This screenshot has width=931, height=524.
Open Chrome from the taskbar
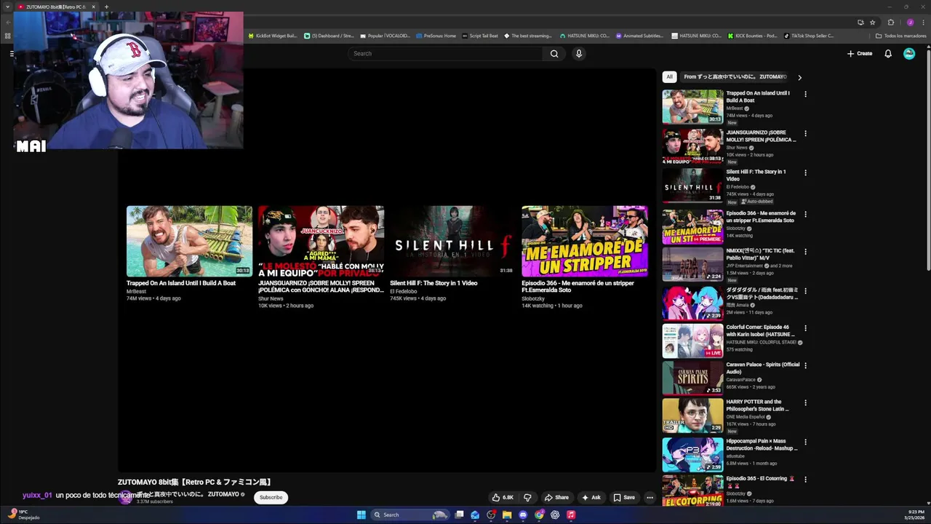(539, 515)
